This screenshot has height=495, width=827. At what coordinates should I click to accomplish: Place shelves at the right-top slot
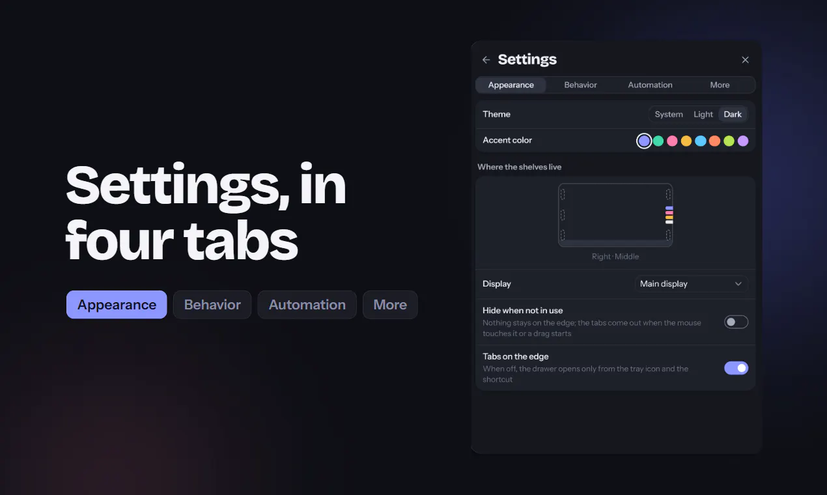point(668,195)
